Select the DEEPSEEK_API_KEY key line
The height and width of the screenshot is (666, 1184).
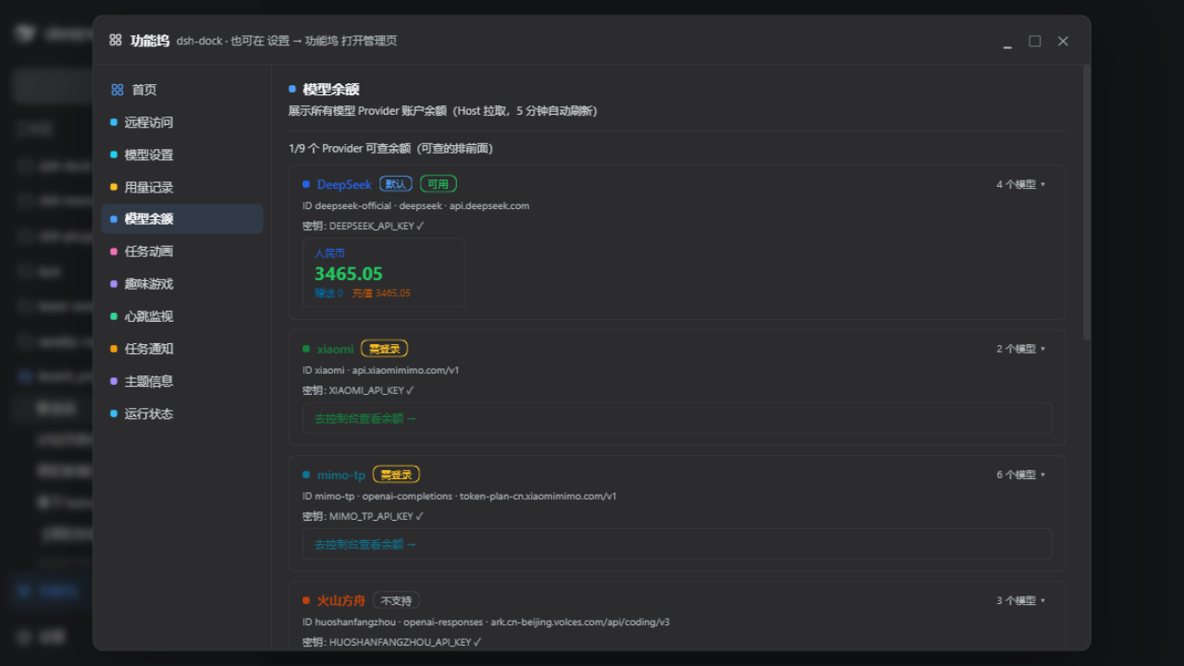tap(364, 226)
